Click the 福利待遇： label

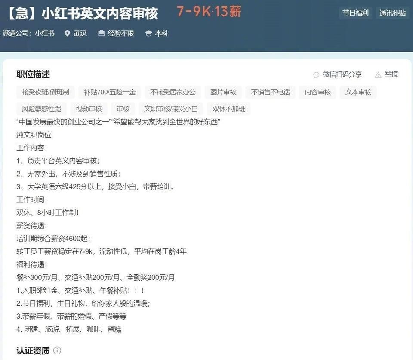32,264
